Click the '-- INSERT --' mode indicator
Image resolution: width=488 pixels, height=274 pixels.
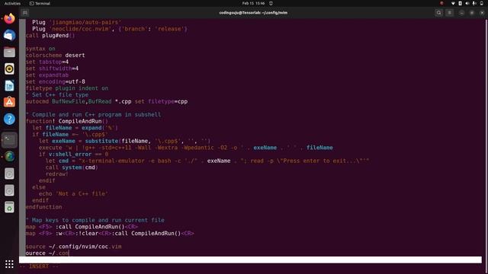39,266
